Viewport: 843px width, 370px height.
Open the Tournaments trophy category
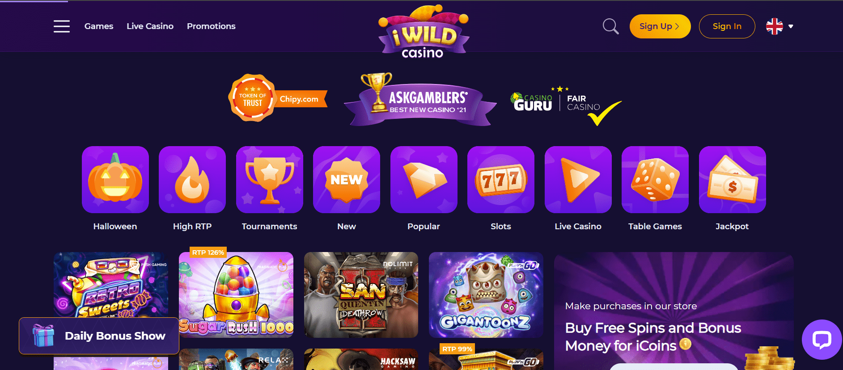[270, 180]
